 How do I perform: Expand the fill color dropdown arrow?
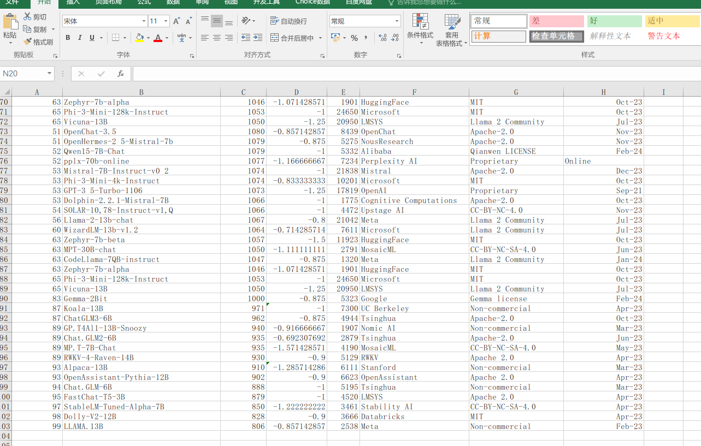tap(148, 38)
